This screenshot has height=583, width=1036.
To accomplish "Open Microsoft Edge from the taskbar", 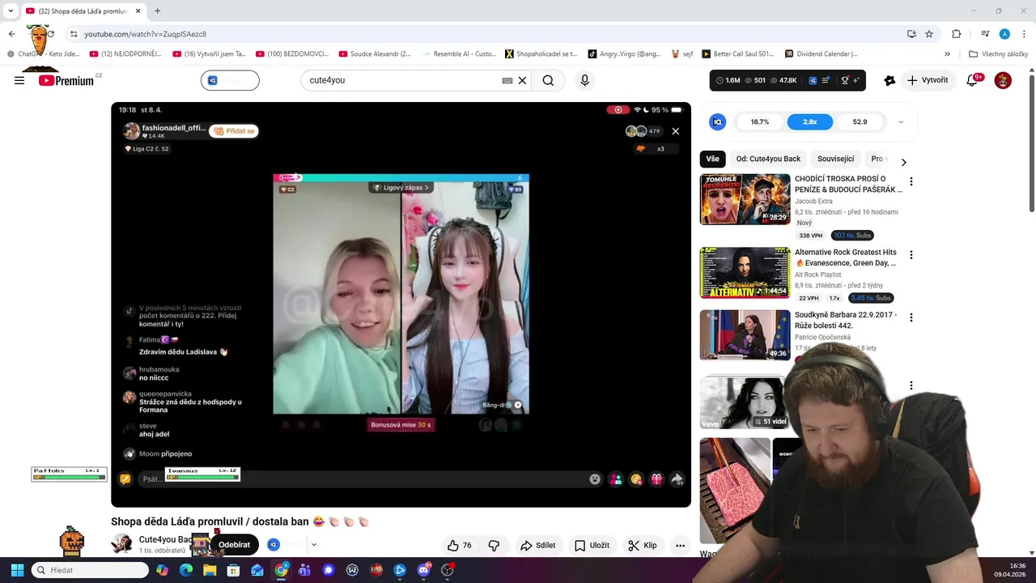I will (x=186, y=570).
